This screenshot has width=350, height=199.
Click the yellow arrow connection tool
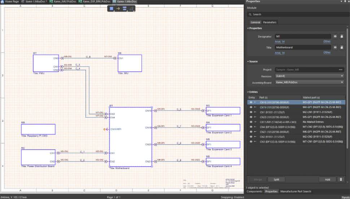pyautogui.click(x=118, y=8)
